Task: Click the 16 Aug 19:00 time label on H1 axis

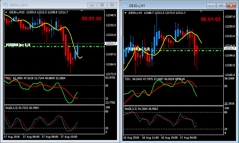Action: (169, 138)
